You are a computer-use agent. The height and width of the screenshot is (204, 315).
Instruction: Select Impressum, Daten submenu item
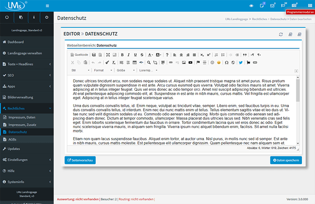pyautogui.click(x=27, y=117)
